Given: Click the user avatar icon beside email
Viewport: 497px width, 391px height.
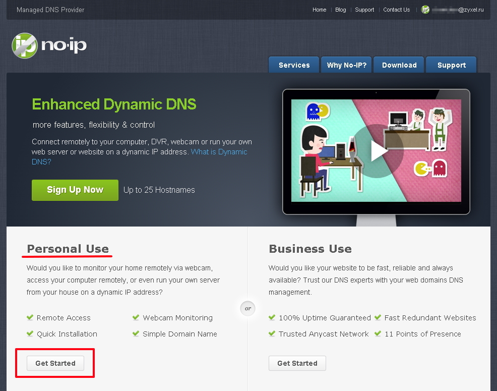Looking at the screenshot, I should click(x=425, y=10).
